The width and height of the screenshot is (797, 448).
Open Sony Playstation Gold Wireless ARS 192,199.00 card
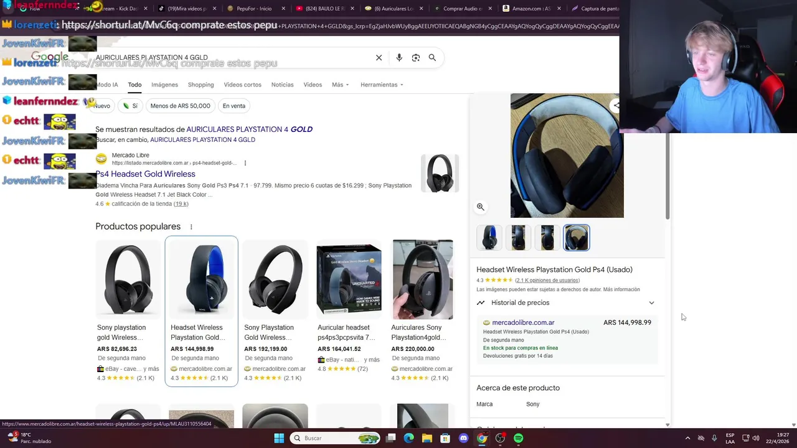pyautogui.click(x=275, y=311)
